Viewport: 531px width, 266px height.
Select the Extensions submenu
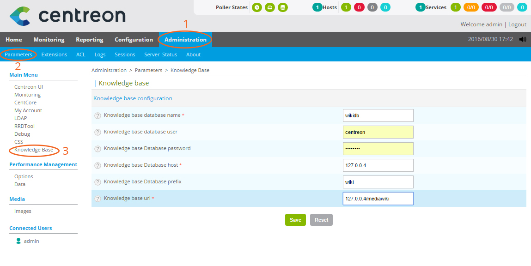54,54
